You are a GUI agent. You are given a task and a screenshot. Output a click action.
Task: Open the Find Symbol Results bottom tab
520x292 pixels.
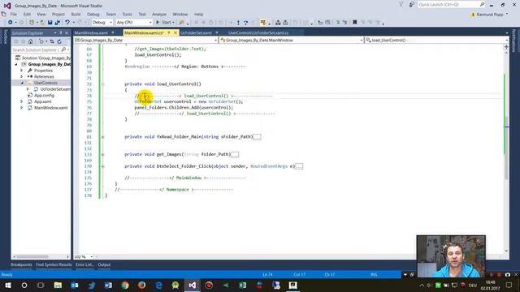tap(54, 264)
